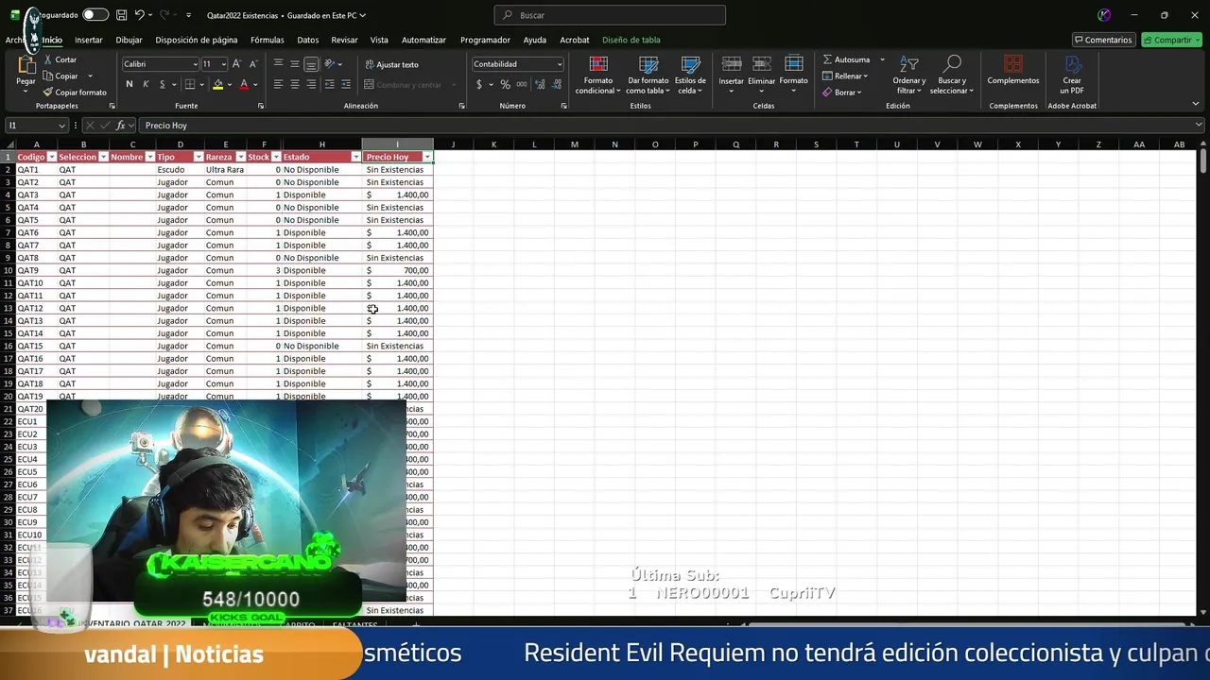The width and height of the screenshot is (1210, 680).
Task: Click the decrease indent icon
Action: (329, 84)
